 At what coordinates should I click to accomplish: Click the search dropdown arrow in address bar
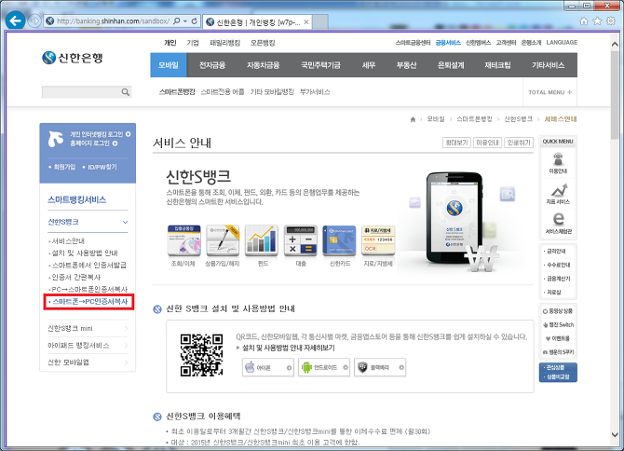point(185,21)
